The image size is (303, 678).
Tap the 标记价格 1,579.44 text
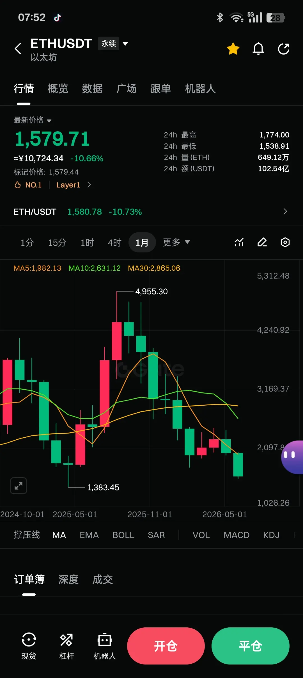coord(46,172)
